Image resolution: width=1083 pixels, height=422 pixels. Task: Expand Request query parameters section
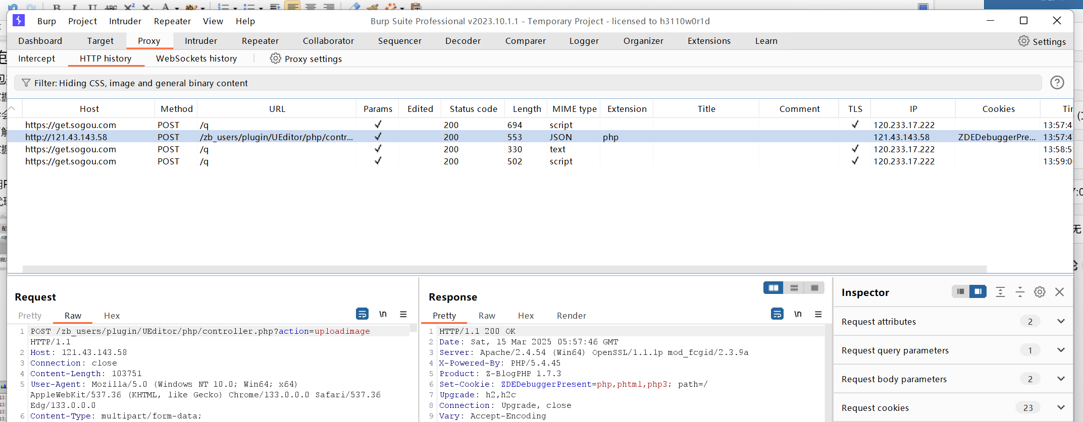(1061, 350)
